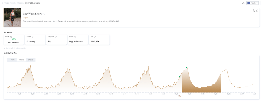
Task: Open the Next 12 Months dropdown
Action: coord(14,42)
